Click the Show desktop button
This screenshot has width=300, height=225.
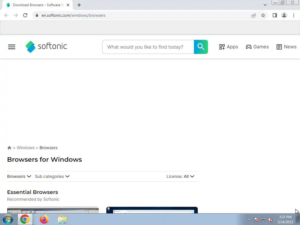click(298, 219)
